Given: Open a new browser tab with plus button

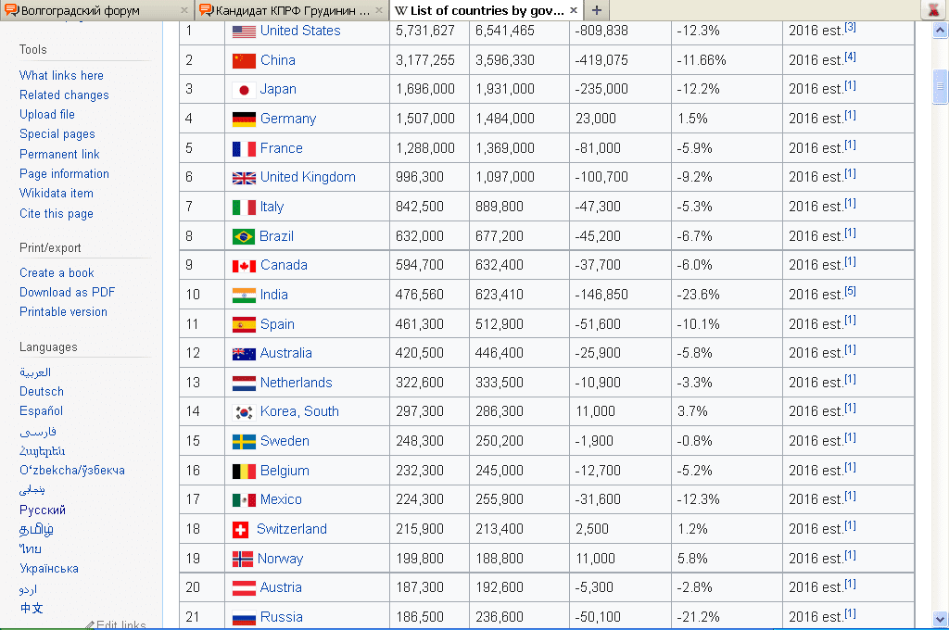Looking at the screenshot, I should point(596,10).
